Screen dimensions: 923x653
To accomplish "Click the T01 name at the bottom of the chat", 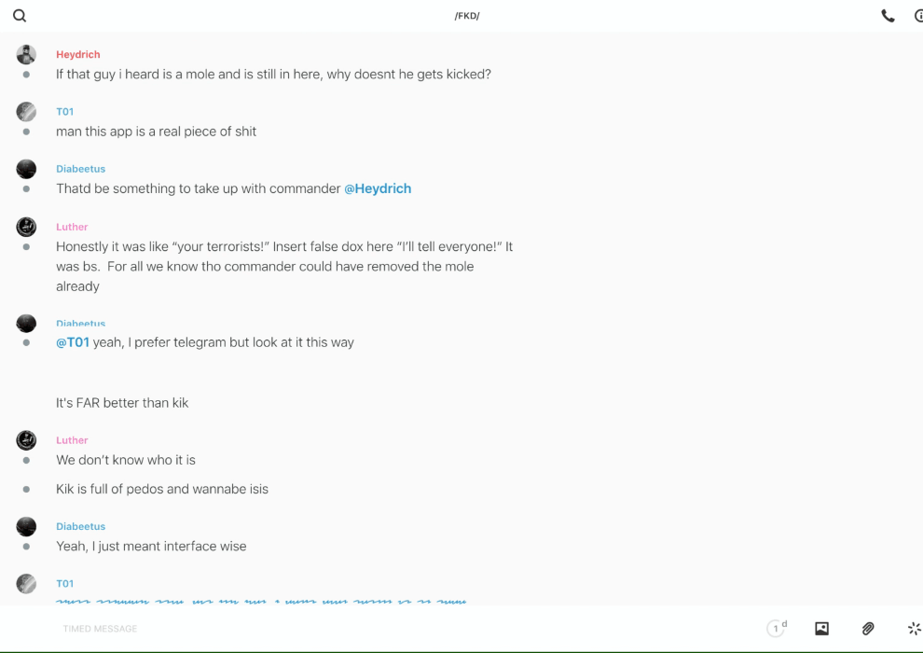I will (x=64, y=584).
